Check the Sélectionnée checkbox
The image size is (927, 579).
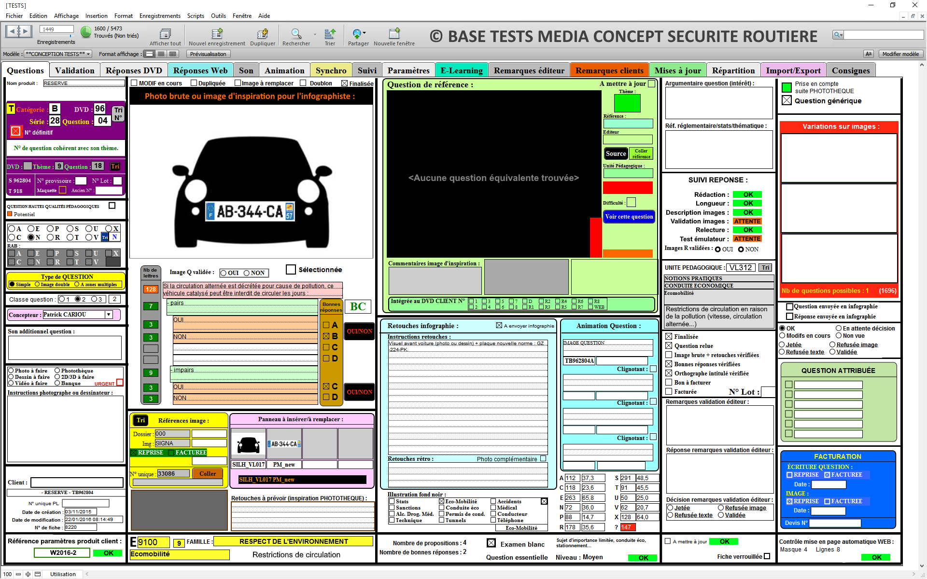click(291, 269)
